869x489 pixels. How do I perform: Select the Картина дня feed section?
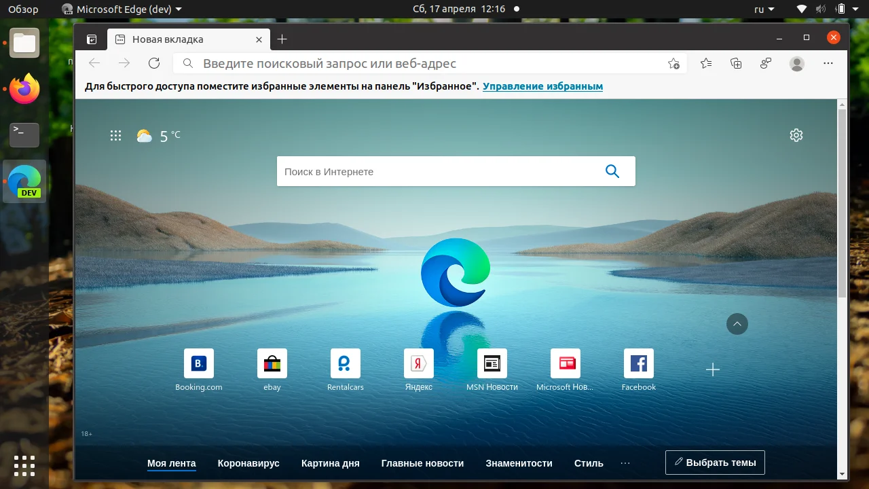click(x=331, y=463)
